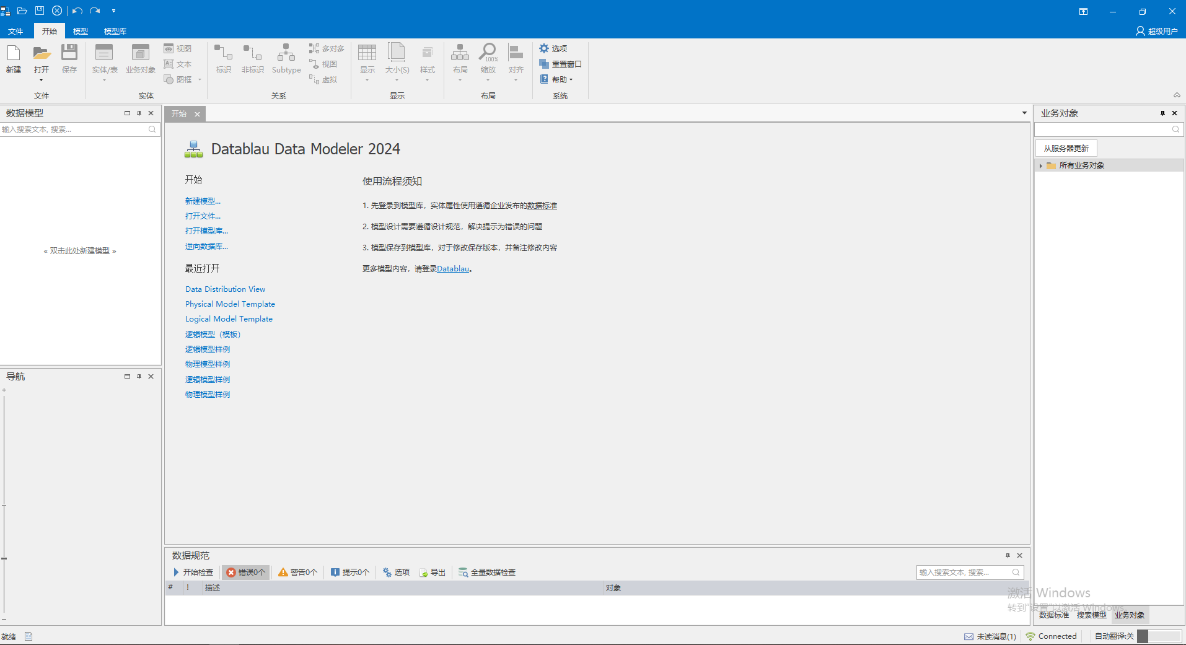Toggle the 警告0个 filter button

298,573
